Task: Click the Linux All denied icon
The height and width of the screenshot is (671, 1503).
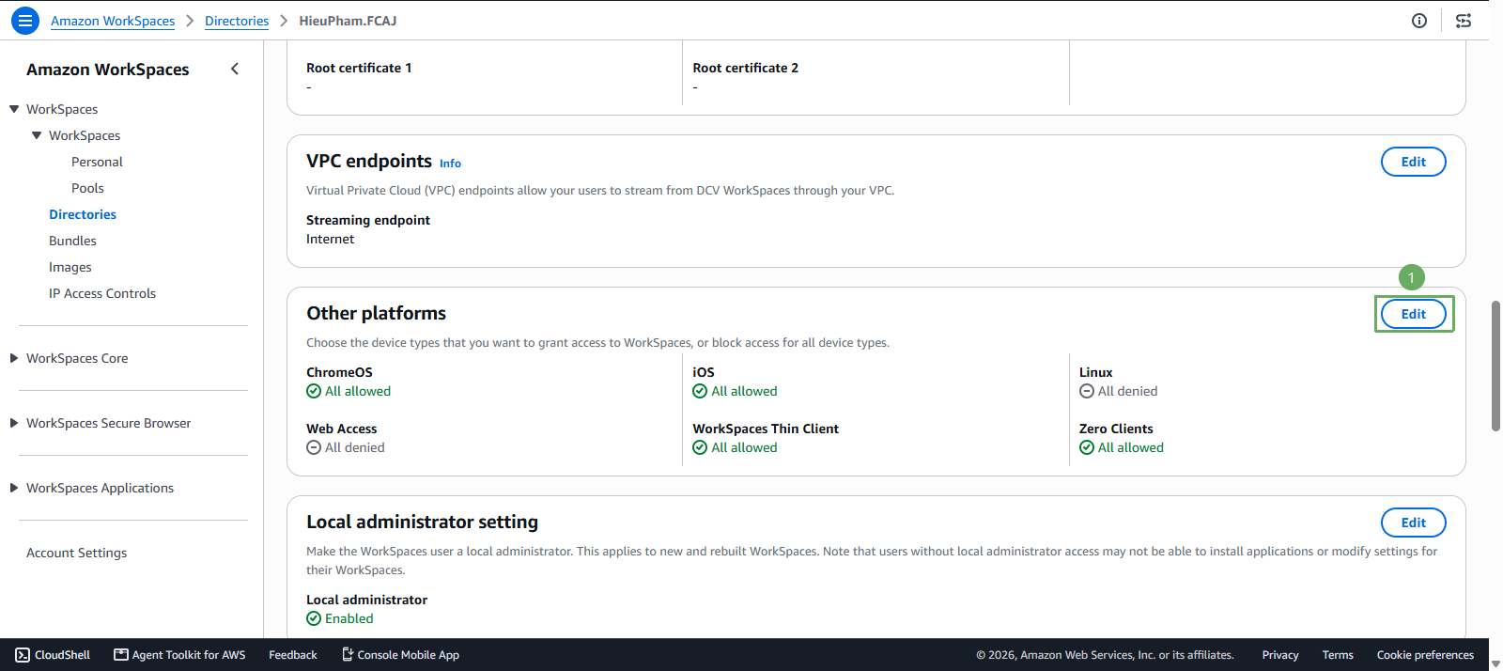Action: 1087,392
